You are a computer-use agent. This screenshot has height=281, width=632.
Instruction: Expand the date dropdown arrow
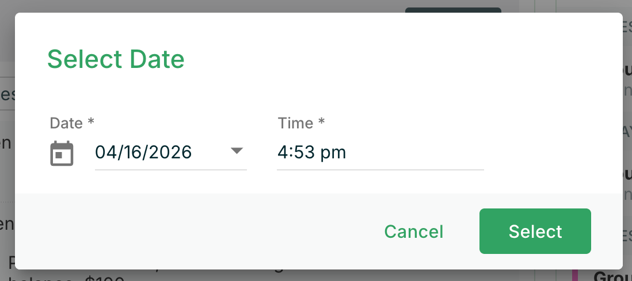pyautogui.click(x=237, y=151)
